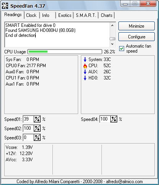Show the Charts tab
Screen dimensions: 159x185
click(107, 15)
